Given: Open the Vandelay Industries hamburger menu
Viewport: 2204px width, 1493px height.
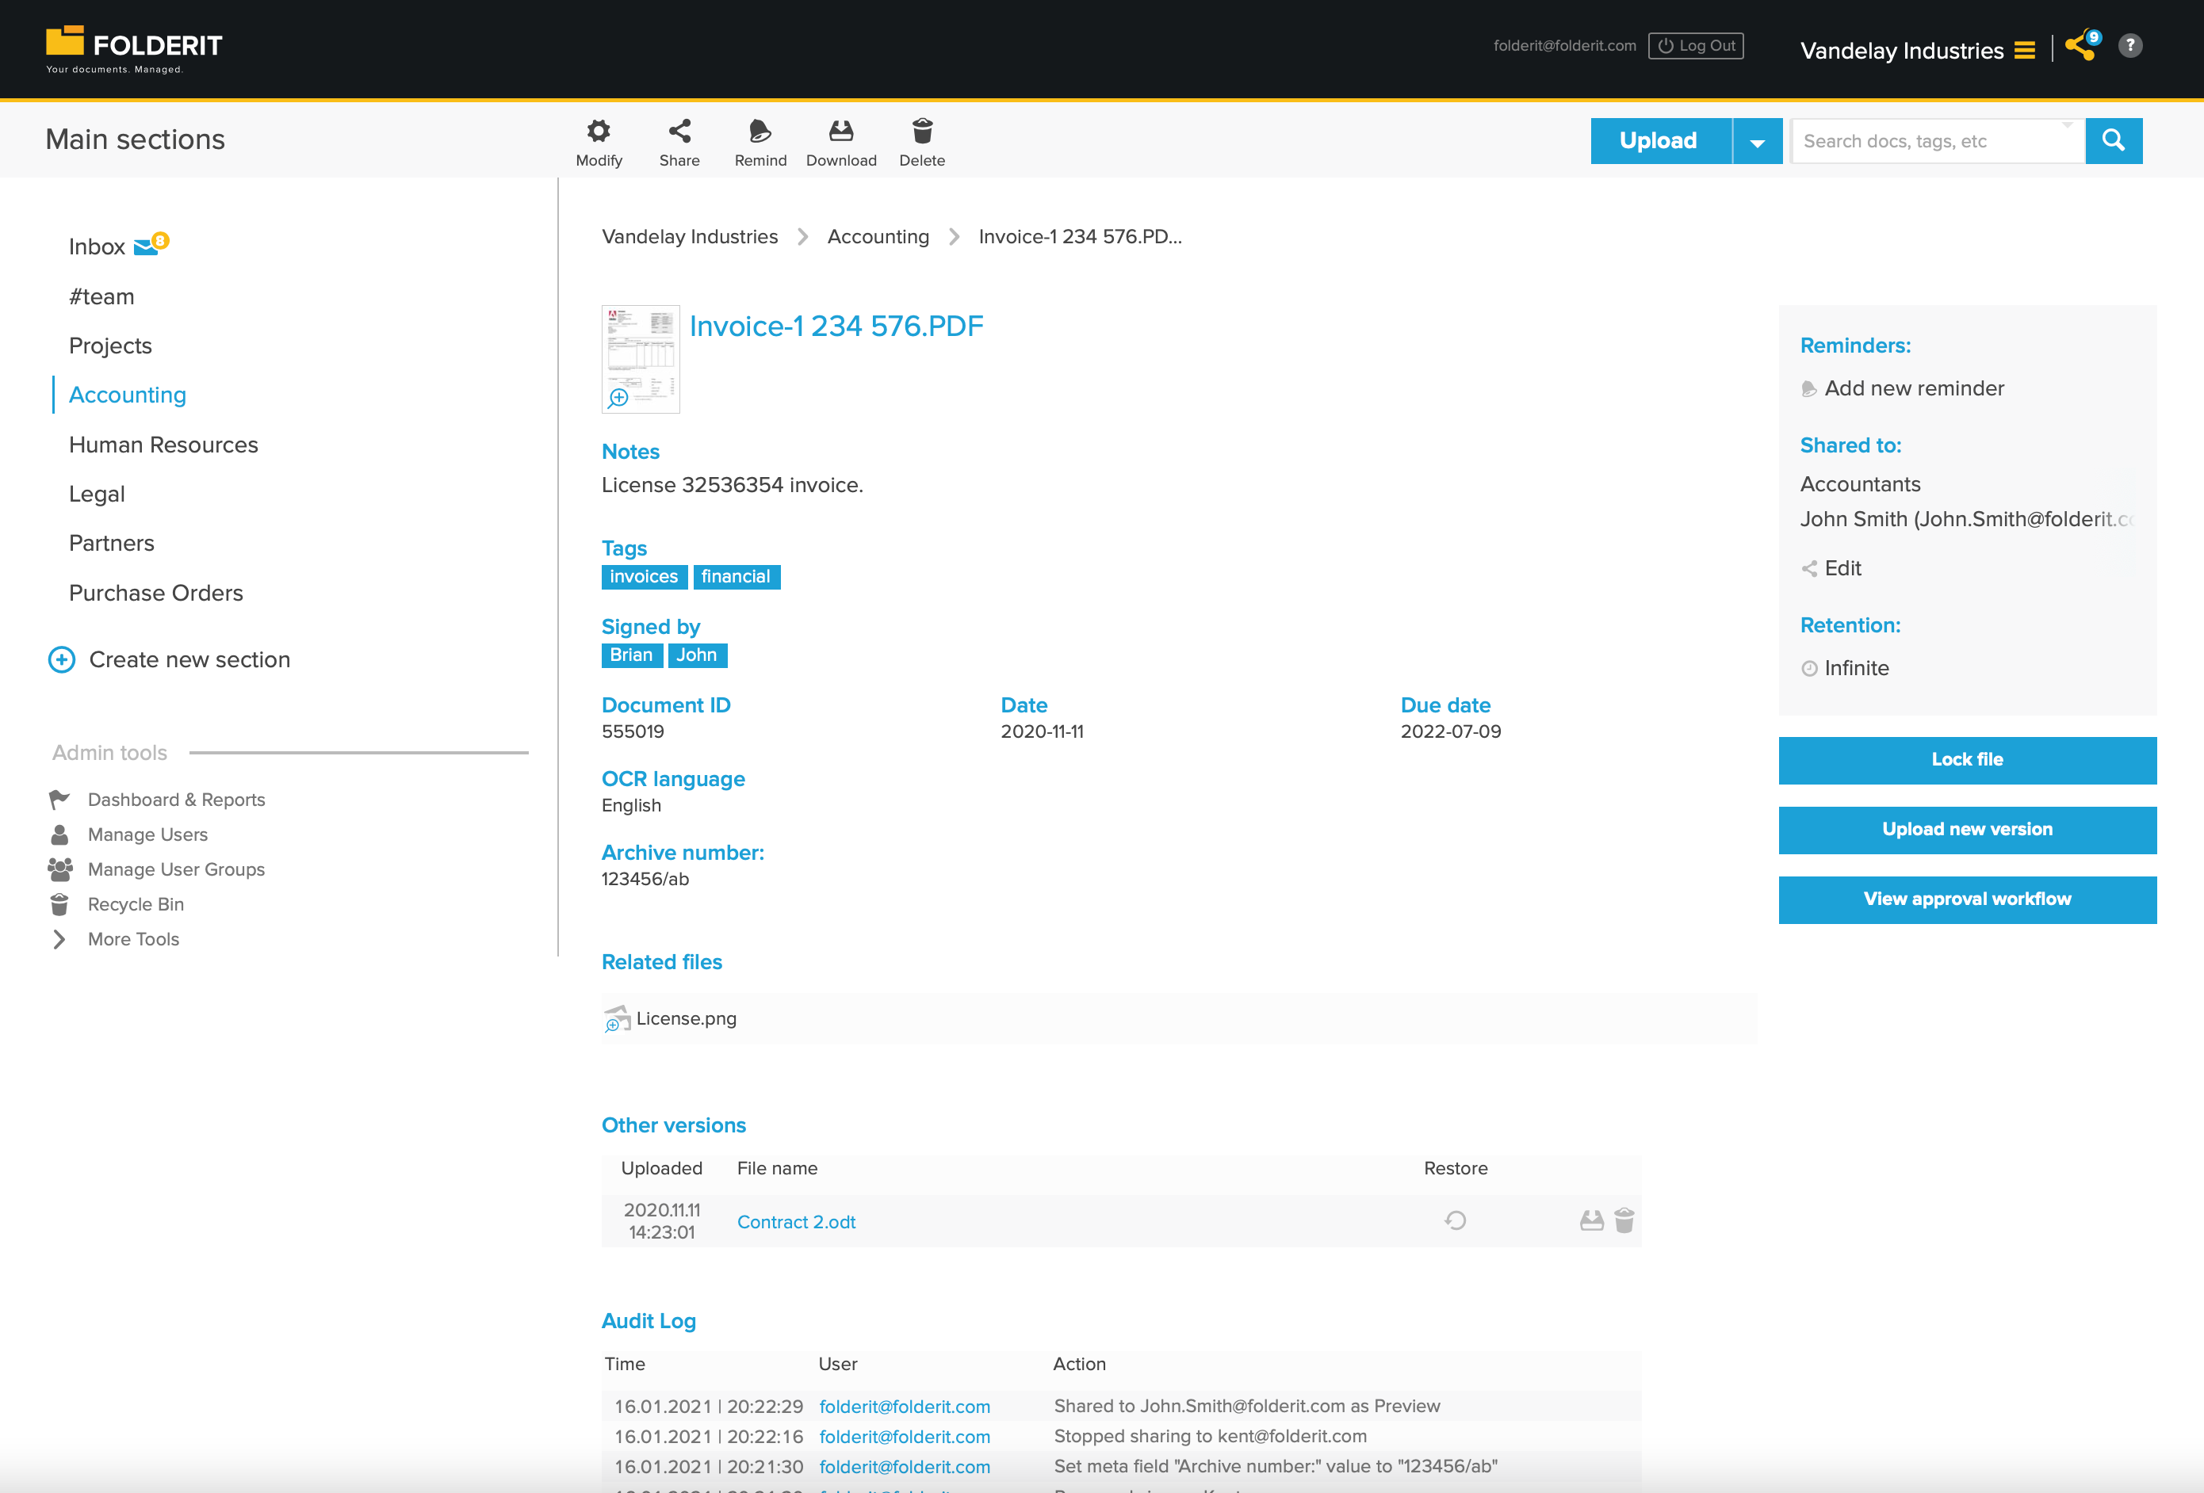Looking at the screenshot, I should pos(2025,50).
